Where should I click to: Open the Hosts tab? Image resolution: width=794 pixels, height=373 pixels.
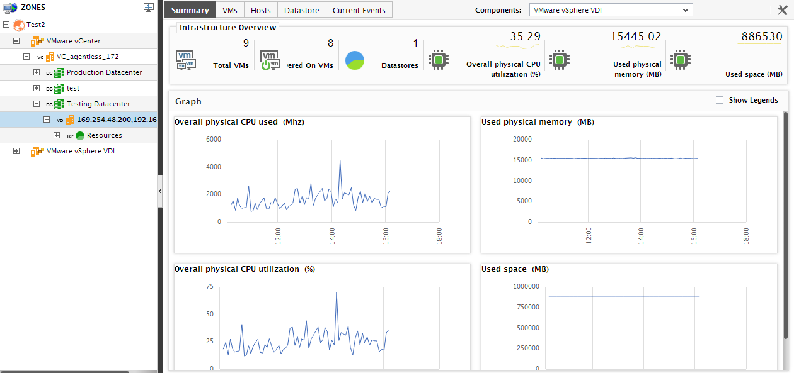pos(261,10)
